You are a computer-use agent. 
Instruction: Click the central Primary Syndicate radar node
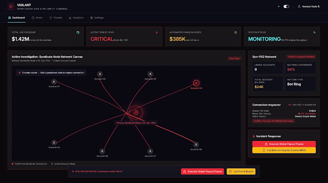point(136,113)
